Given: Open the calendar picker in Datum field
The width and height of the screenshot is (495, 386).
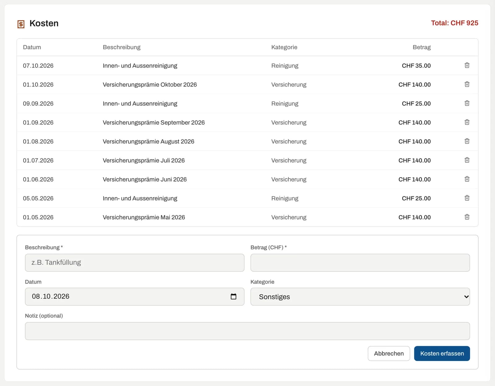Looking at the screenshot, I should (x=234, y=297).
